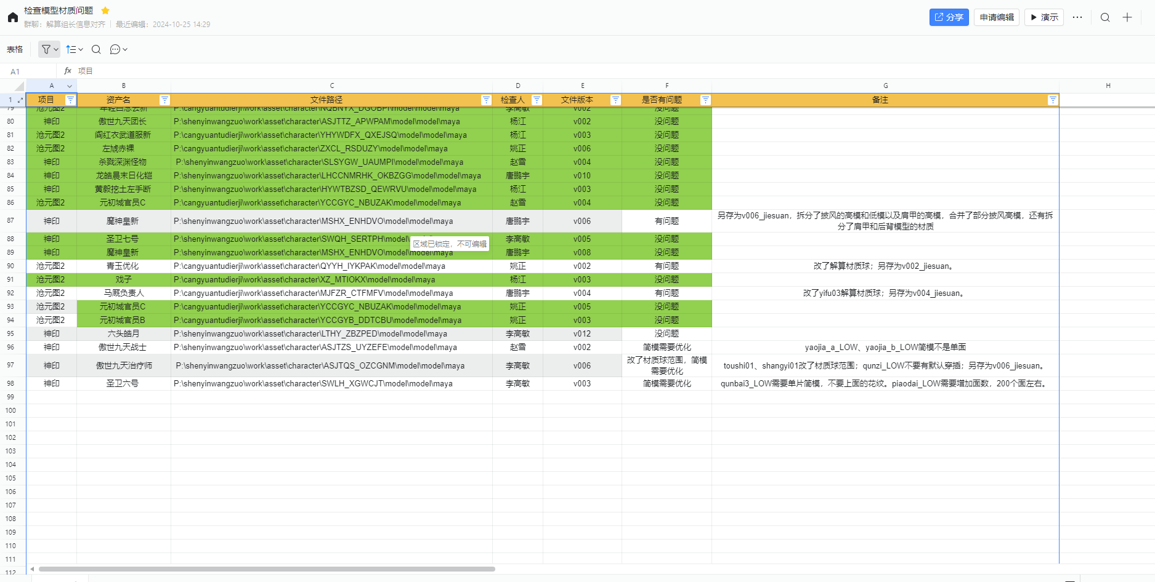Open the more options ellipsis menu
This screenshot has height=582, width=1155.
coord(1077,17)
